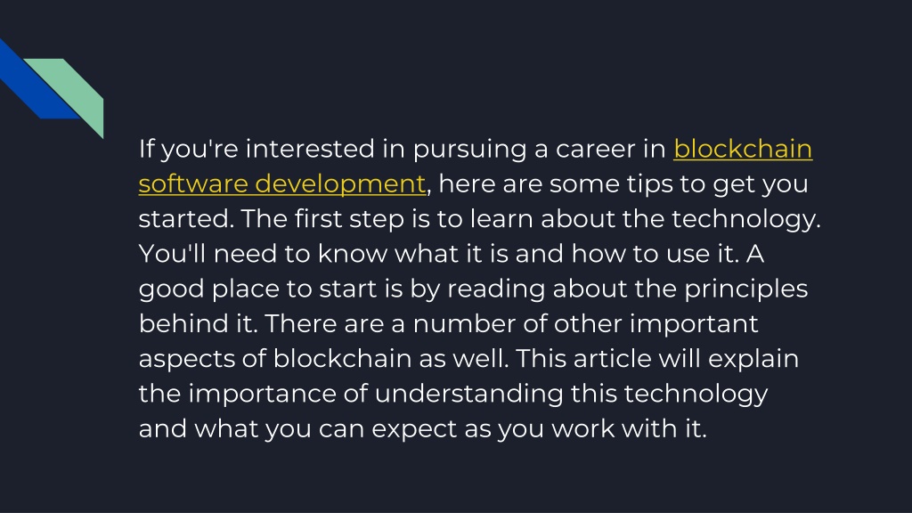The width and height of the screenshot is (912, 513).
Task: Click the word 'technology.' ending third line
Action: (745, 219)
